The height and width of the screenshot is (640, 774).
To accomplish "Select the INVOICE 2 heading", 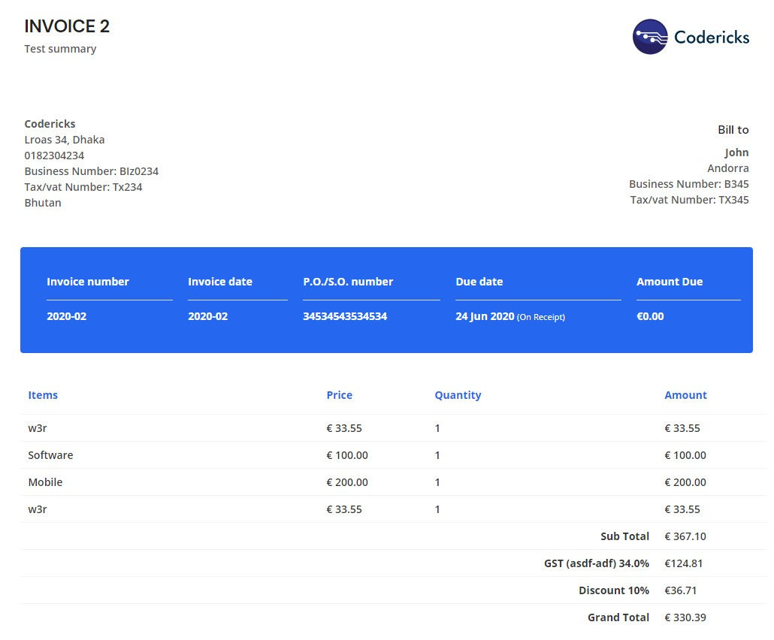I will tap(67, 26).
